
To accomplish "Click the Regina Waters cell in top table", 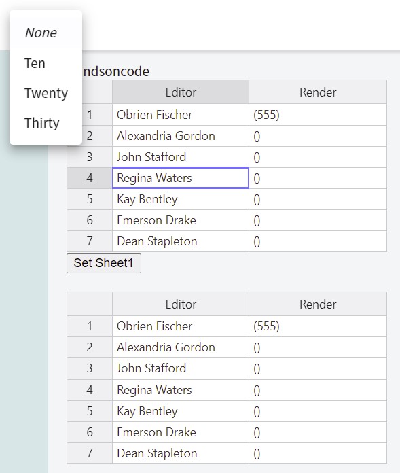I will pyautogui.click(x=181, y=178).
